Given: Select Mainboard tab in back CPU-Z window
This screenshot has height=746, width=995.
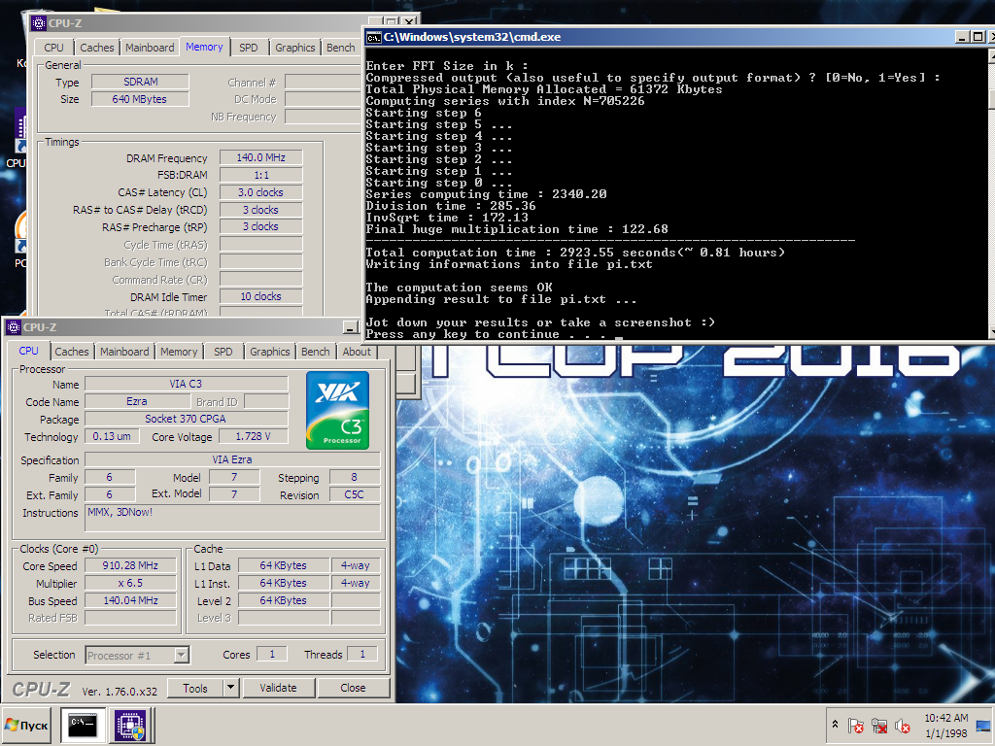Looking at the screenshot, I should point(150,48).
